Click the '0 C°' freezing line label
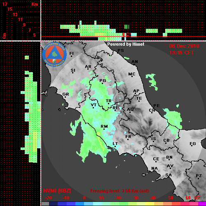This screenshot has height=206, width=206. (126, 34)
